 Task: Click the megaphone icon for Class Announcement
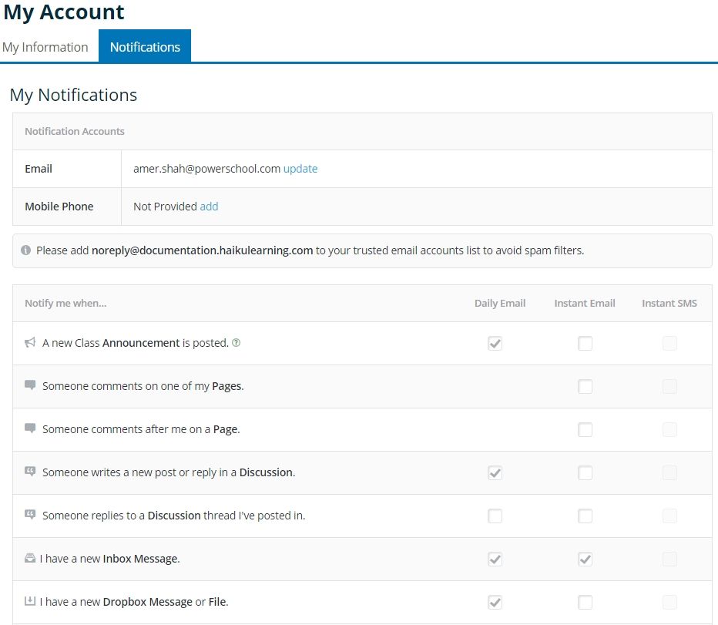point(30,342)
